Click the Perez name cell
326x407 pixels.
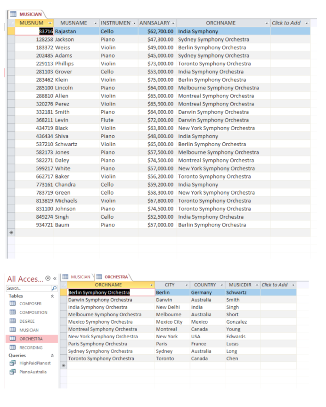76,104
